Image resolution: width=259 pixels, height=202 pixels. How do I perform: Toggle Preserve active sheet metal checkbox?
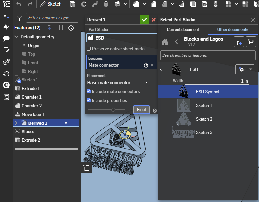click(89, 49)
